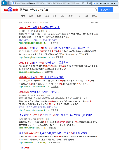The width and height of the screenshot is (119, 150).
Task: Click the Baidu favicon at address bar start
Action: [x=13, y=3]
